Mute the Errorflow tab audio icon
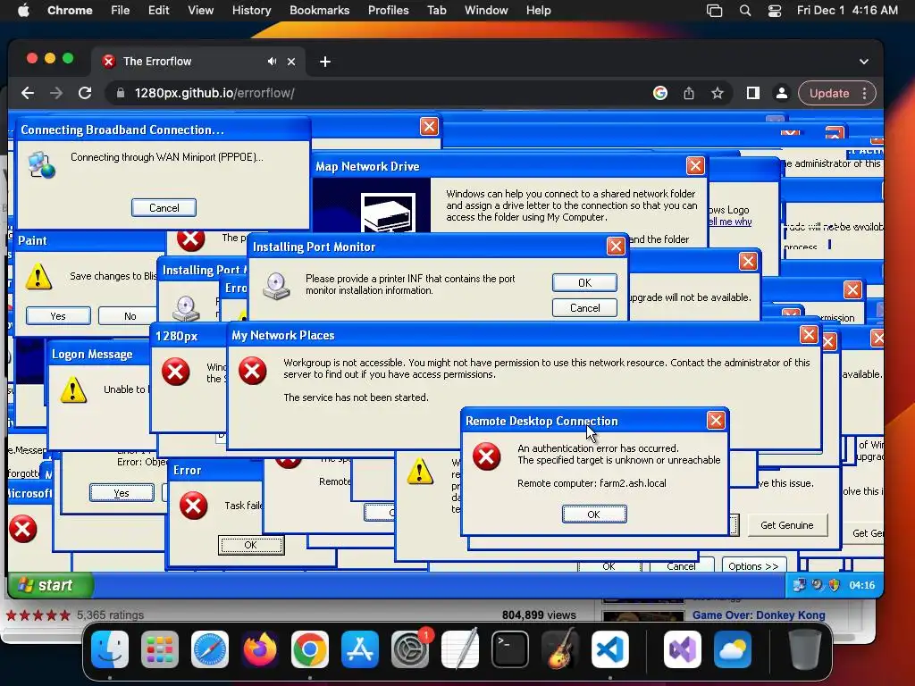Viewport: 915px width, 686px height. [272, 62]
